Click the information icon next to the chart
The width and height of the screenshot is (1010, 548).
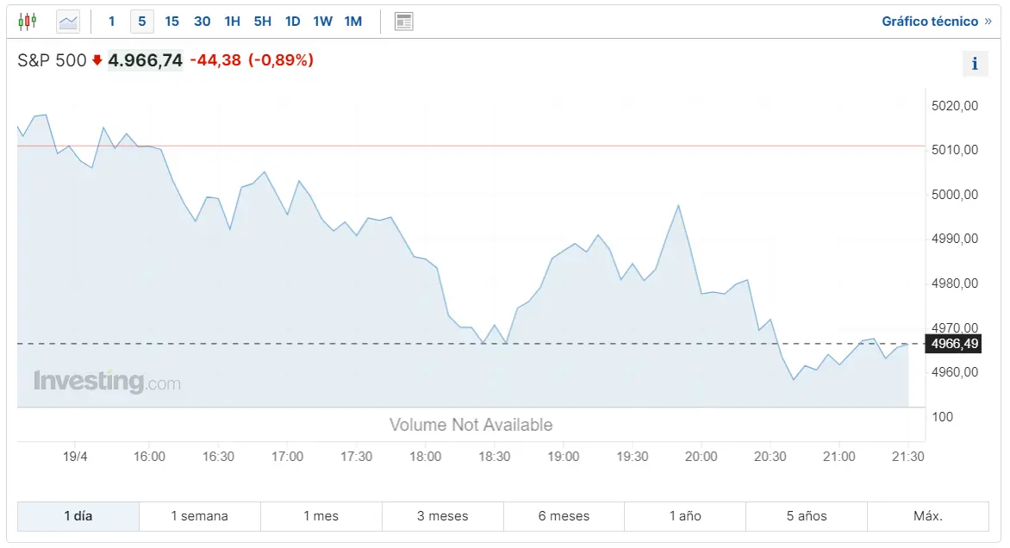click(975, 63)
